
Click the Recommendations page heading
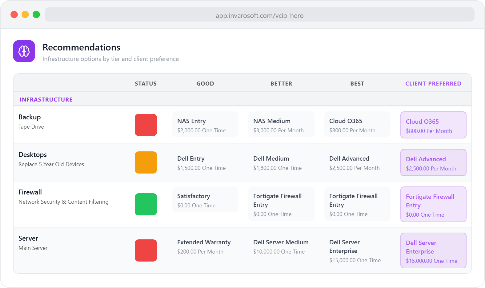click(x=82, y=47)
